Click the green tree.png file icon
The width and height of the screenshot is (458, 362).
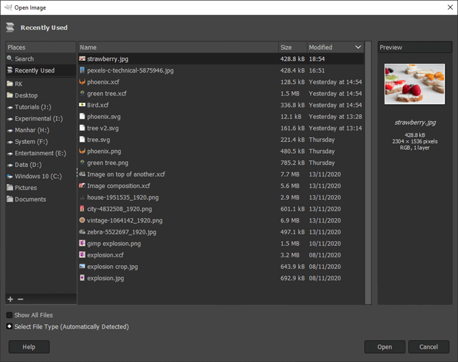click(82, 162)
